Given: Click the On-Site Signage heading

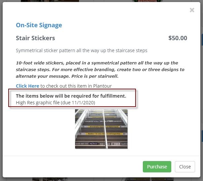Looking at the screenshot, I should (39, 25).
